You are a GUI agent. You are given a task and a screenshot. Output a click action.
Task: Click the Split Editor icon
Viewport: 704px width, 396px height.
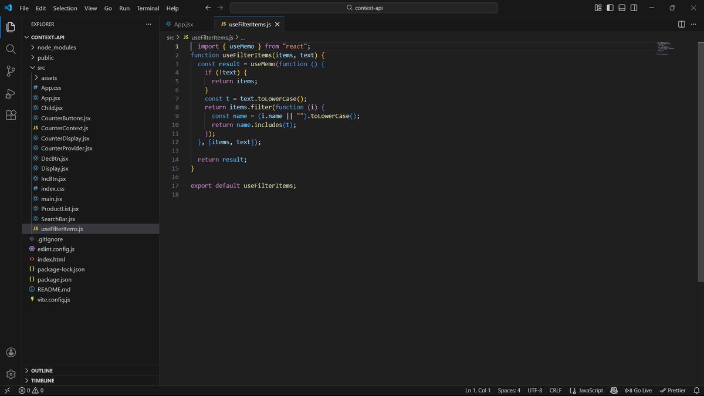[x=681, y=25]
